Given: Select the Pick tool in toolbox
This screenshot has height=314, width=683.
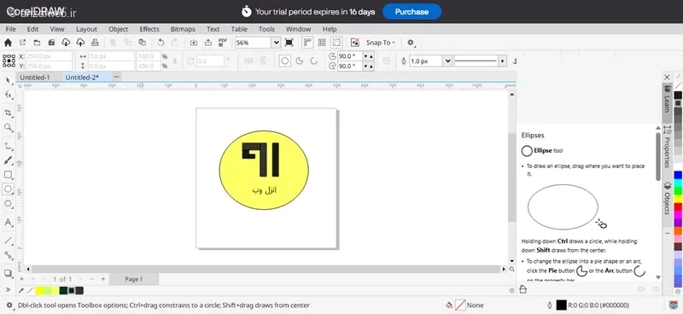Looking at the screenshot, I should [x=8, y=80].
